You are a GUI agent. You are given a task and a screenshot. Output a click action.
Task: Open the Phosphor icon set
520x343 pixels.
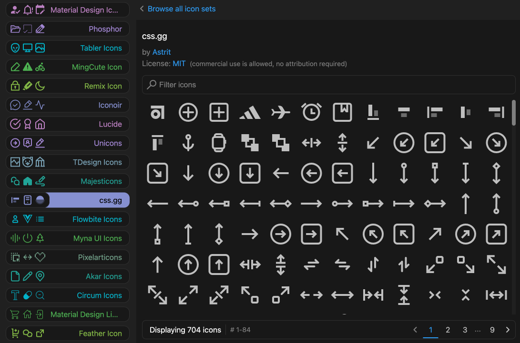coord(68,29)
